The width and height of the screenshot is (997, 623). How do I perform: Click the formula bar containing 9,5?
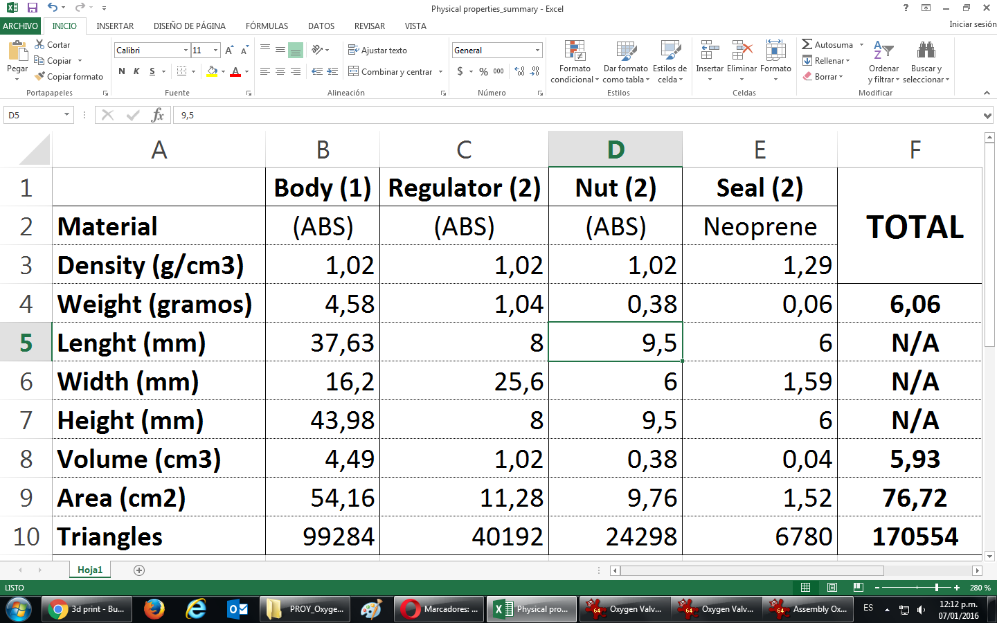578,115
